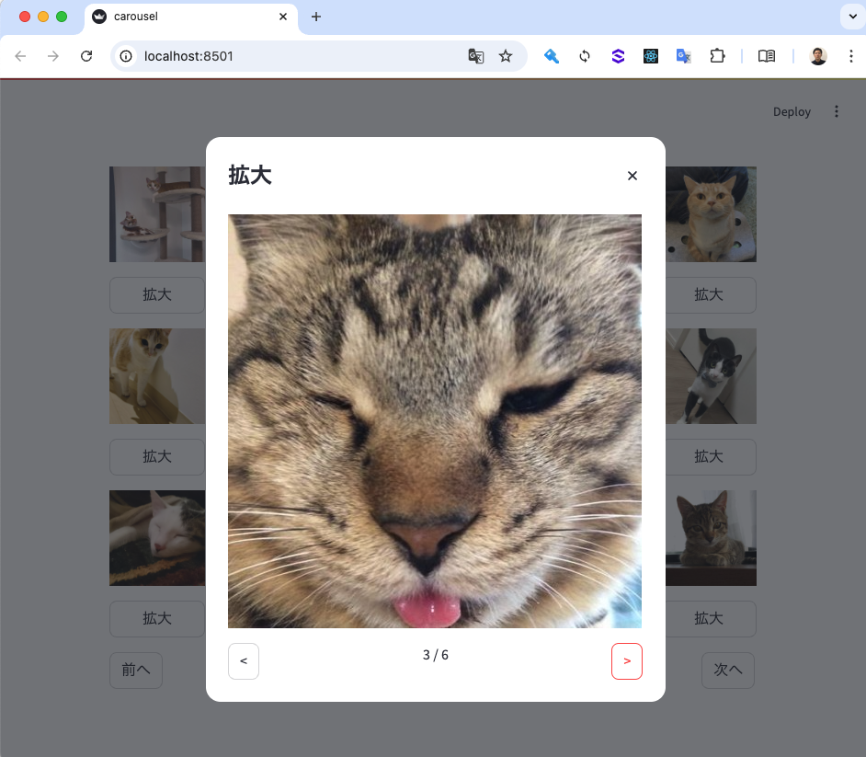Open the Streamlit app options menu

pyautogui.click(x=837, y=111)
